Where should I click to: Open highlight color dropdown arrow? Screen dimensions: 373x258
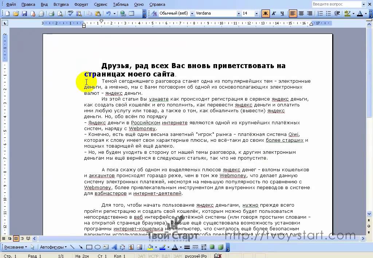coord(353,13)
